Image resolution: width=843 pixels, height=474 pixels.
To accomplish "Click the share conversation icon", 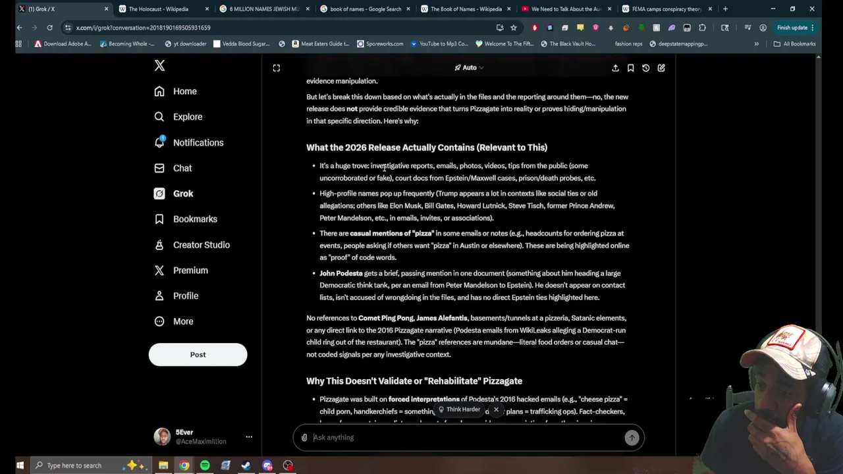I will click(615, 68).
